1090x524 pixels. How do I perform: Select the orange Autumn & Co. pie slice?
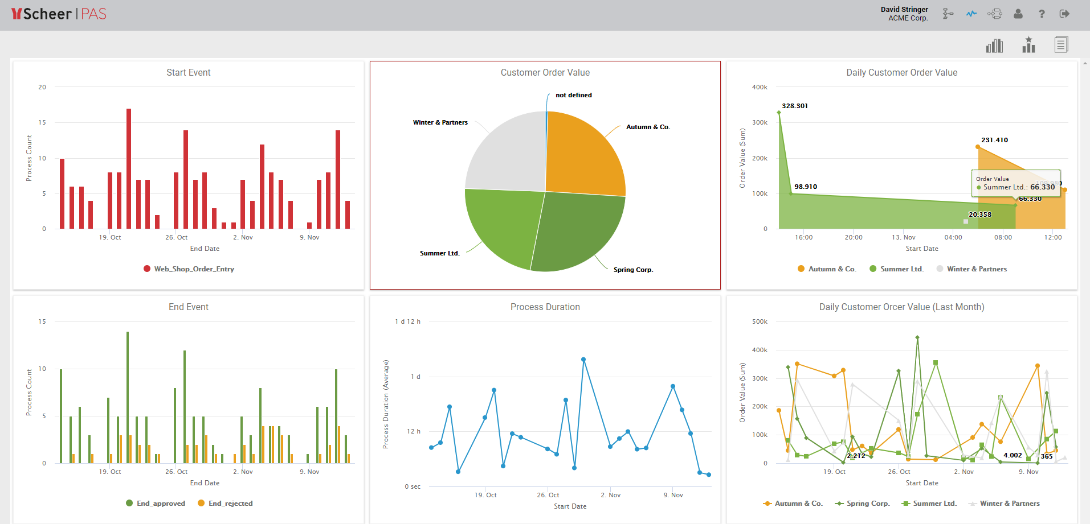(x=581, y=154)
